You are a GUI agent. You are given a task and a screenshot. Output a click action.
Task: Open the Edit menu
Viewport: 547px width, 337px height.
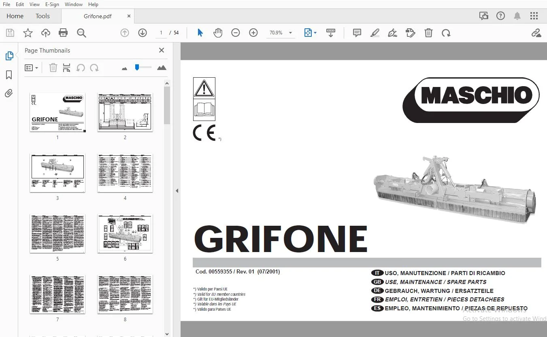(20, 4)
